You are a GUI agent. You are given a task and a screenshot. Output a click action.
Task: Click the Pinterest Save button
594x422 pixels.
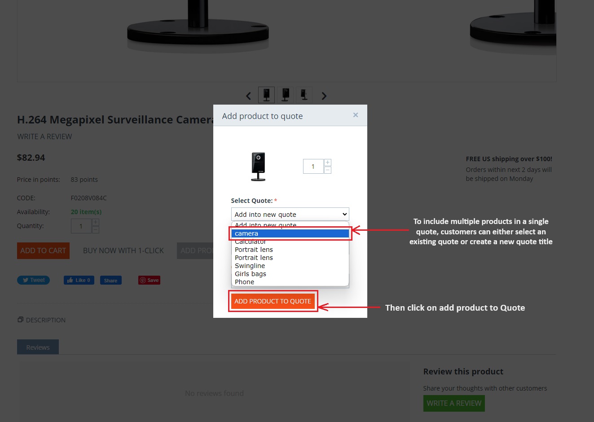tap(149, 280)
